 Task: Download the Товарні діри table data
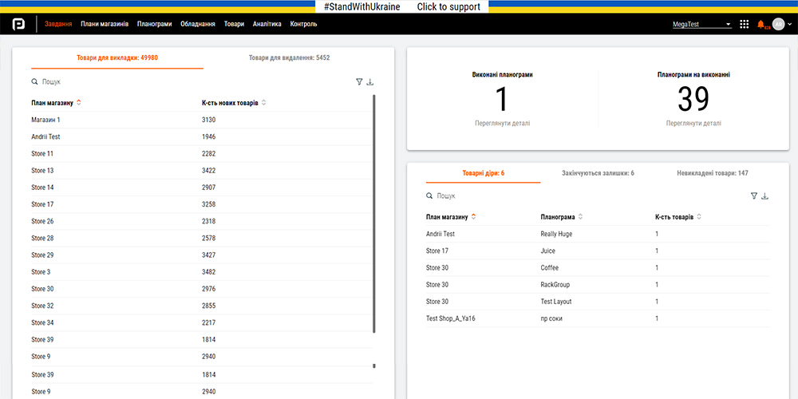(x=765, y=196)
